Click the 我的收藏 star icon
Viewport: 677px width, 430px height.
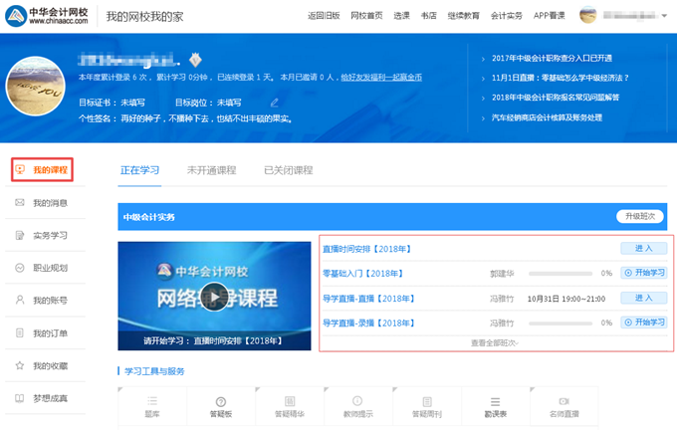(20, 365)
